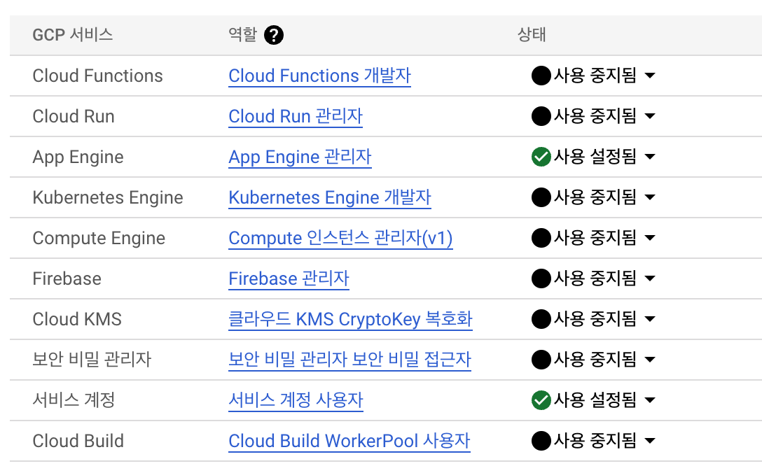Open the Cloud Build status dropdown arrow

pyautogui.click(x=650, y=440)
